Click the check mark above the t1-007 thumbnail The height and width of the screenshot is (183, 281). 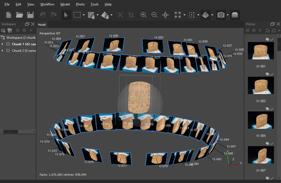pyautogui.click(x=272, y=143)
